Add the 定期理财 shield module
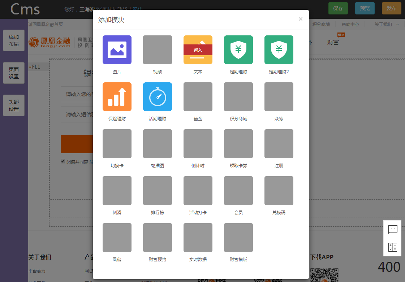The width and height of the screenshot is (405, 282). point(238,50)
